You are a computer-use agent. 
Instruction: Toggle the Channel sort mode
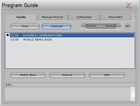click(x=56, y=26)
